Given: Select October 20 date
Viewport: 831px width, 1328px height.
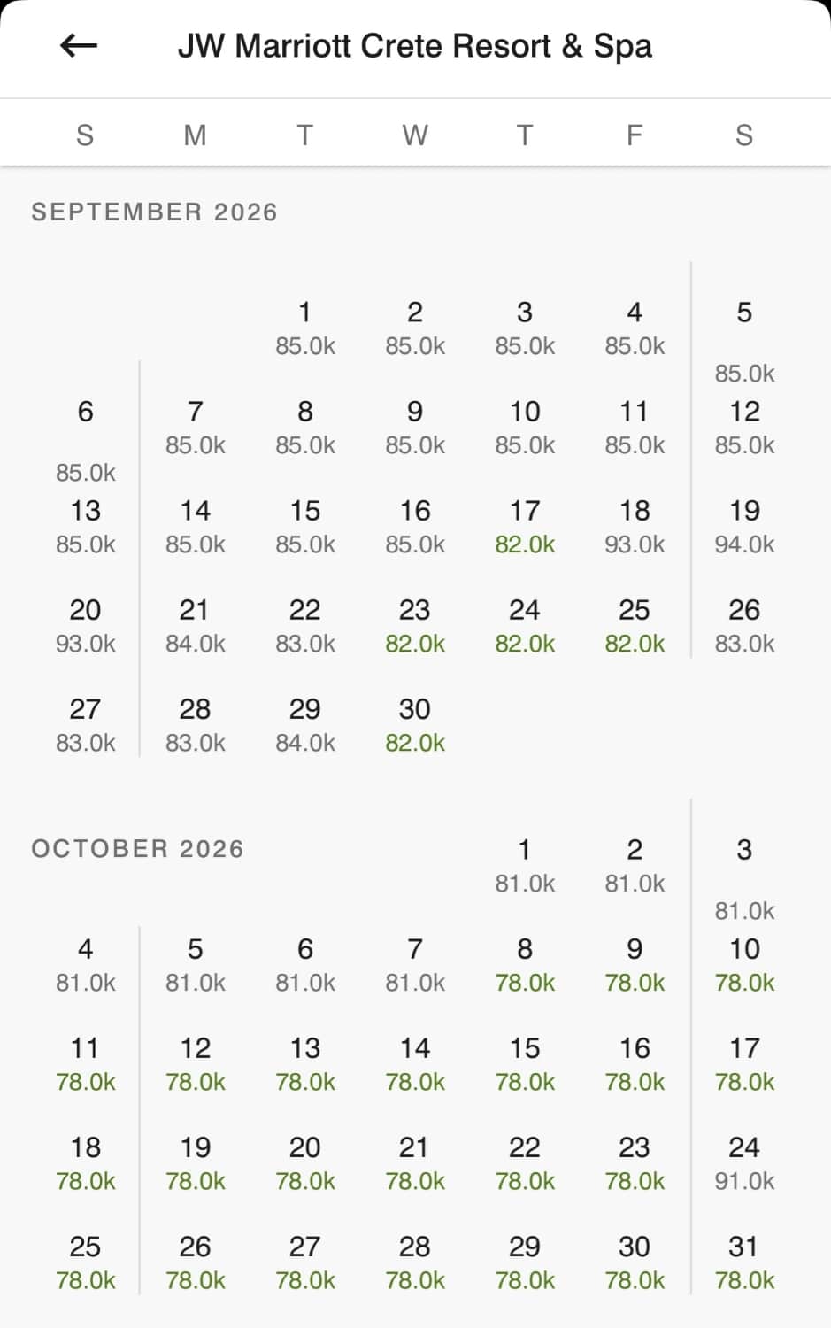Looking at the screenshot, I should click(305, 1163).
